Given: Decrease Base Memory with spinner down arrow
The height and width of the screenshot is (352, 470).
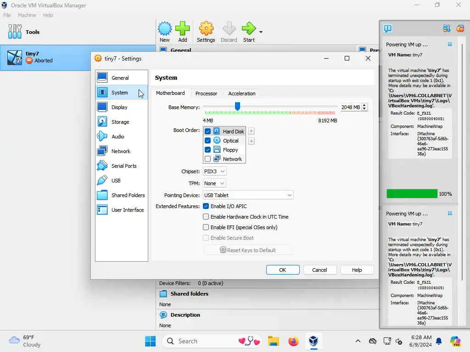Looking at the screenshot, I should [x=364, y=109].
